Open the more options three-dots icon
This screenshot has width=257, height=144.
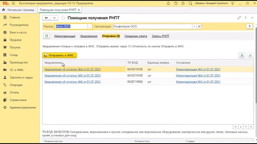click(246, 18)
